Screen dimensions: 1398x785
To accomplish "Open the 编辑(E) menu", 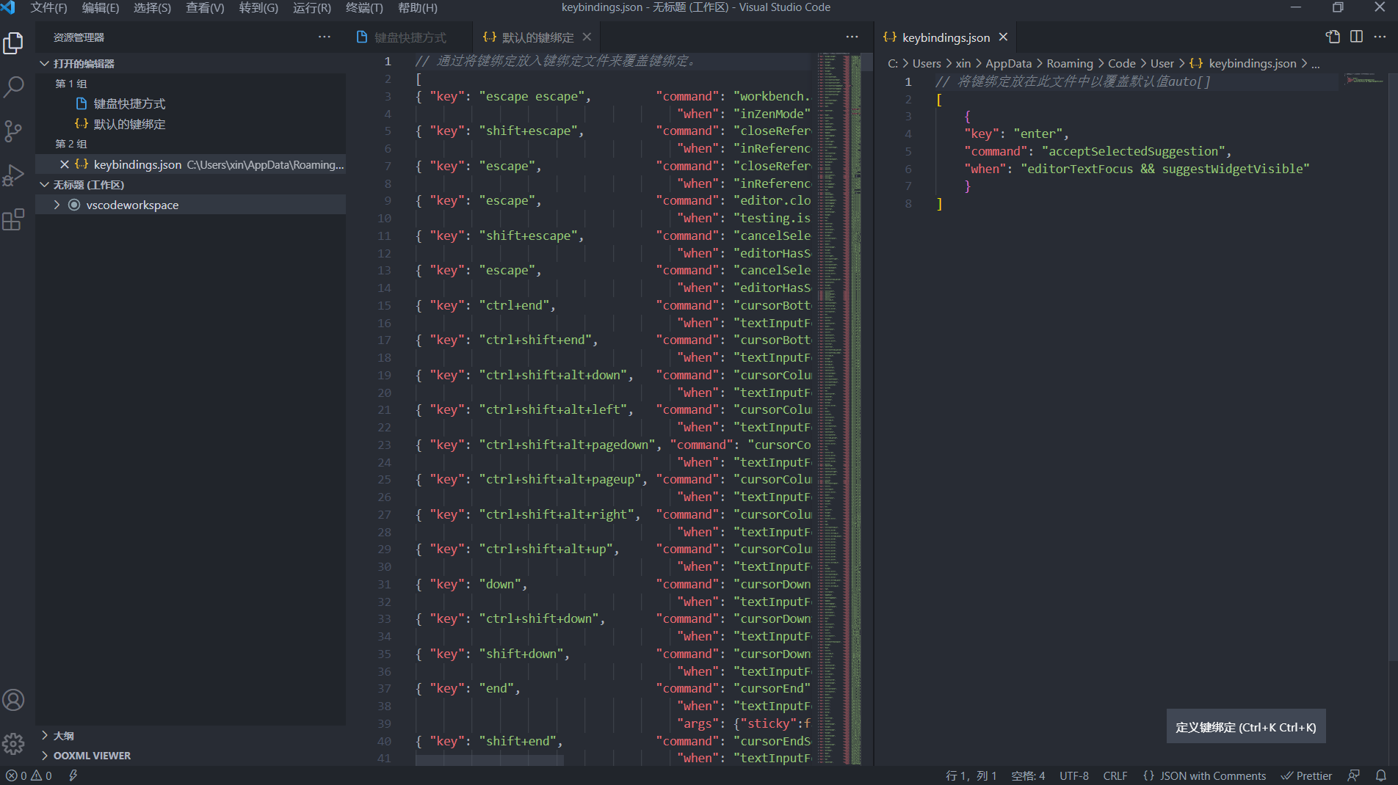I will 100,7.
